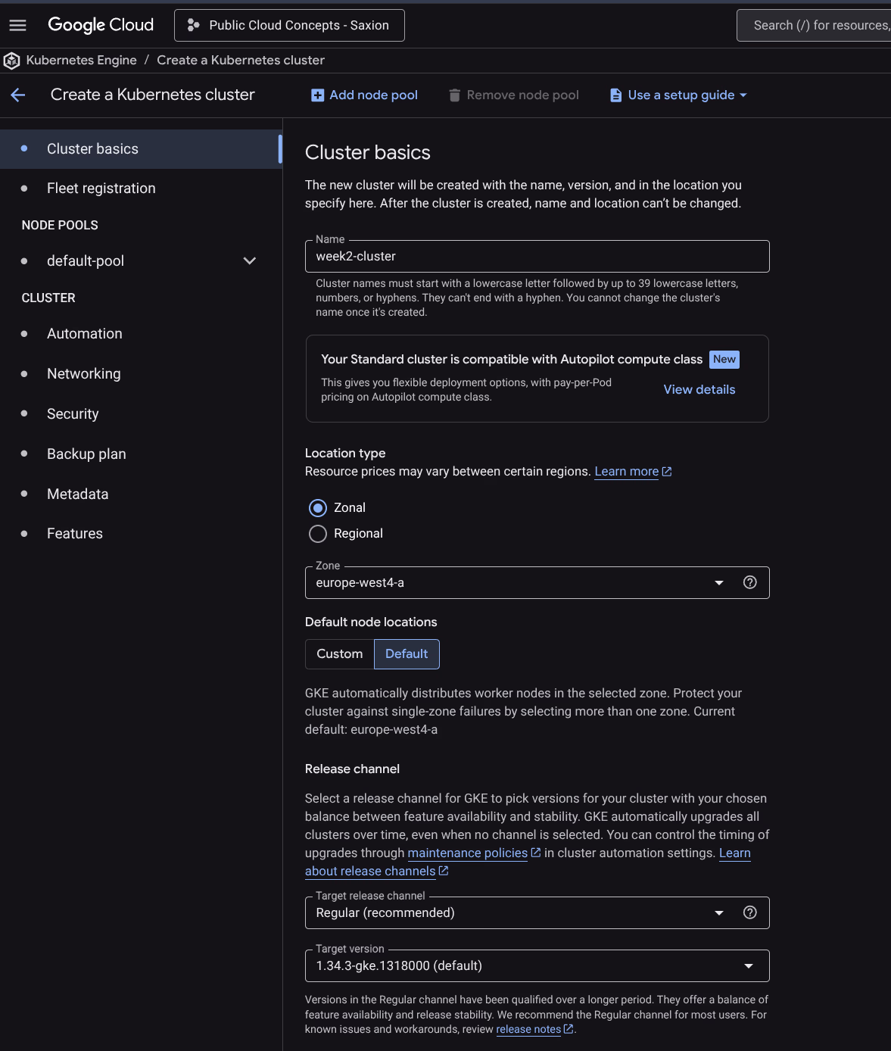This screenshot has width=891, height=1051.
Task: Click the Kubernetes Engine hexagon icon
Action: pyautogui.click(x=12, y=61)
